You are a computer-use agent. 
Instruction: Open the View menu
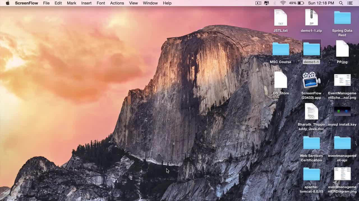coord(134,3)
